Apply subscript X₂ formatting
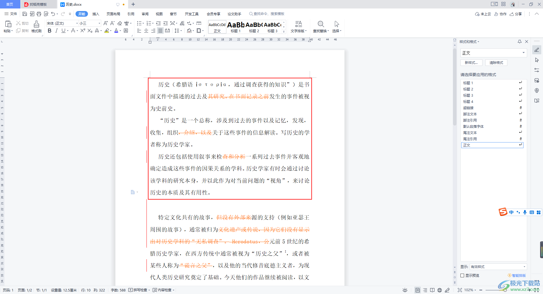The width and height of the screenshot is (543, 294). point(90,31)
